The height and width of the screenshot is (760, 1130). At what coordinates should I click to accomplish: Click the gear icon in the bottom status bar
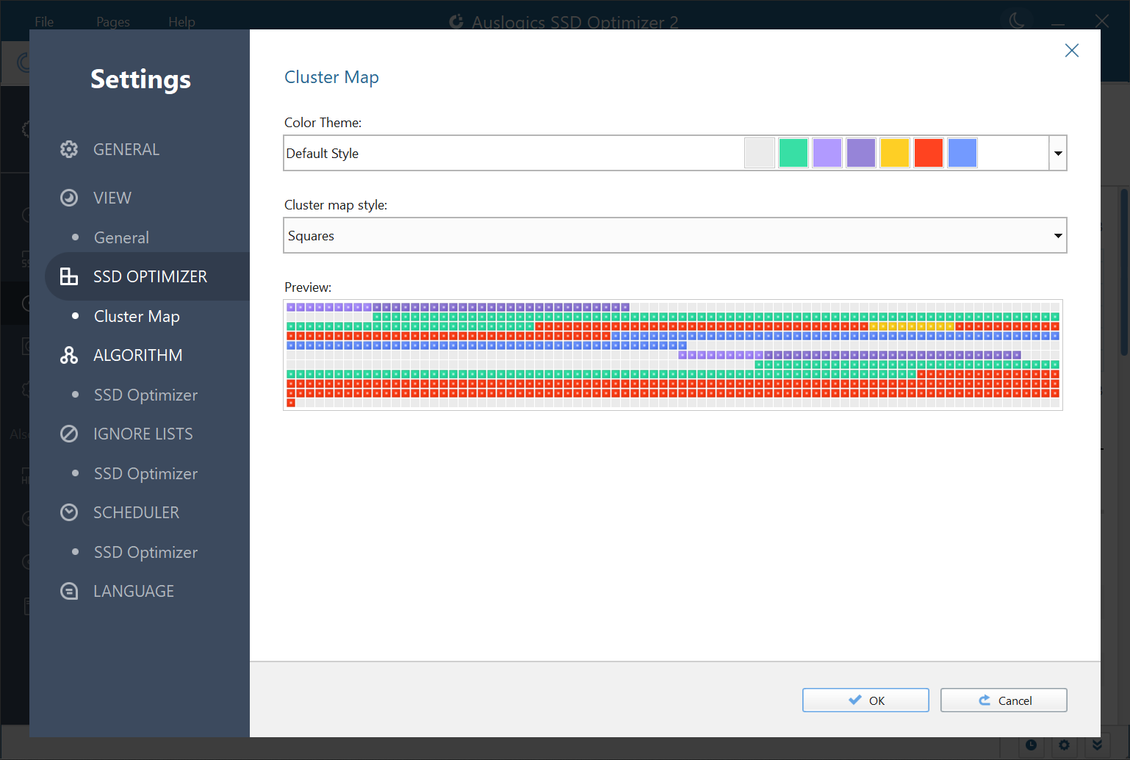point(1064,745)
